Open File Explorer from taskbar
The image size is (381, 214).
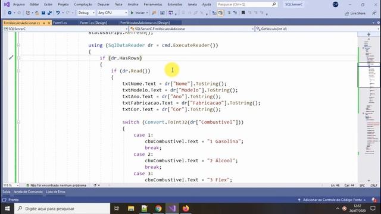(131, 209)
